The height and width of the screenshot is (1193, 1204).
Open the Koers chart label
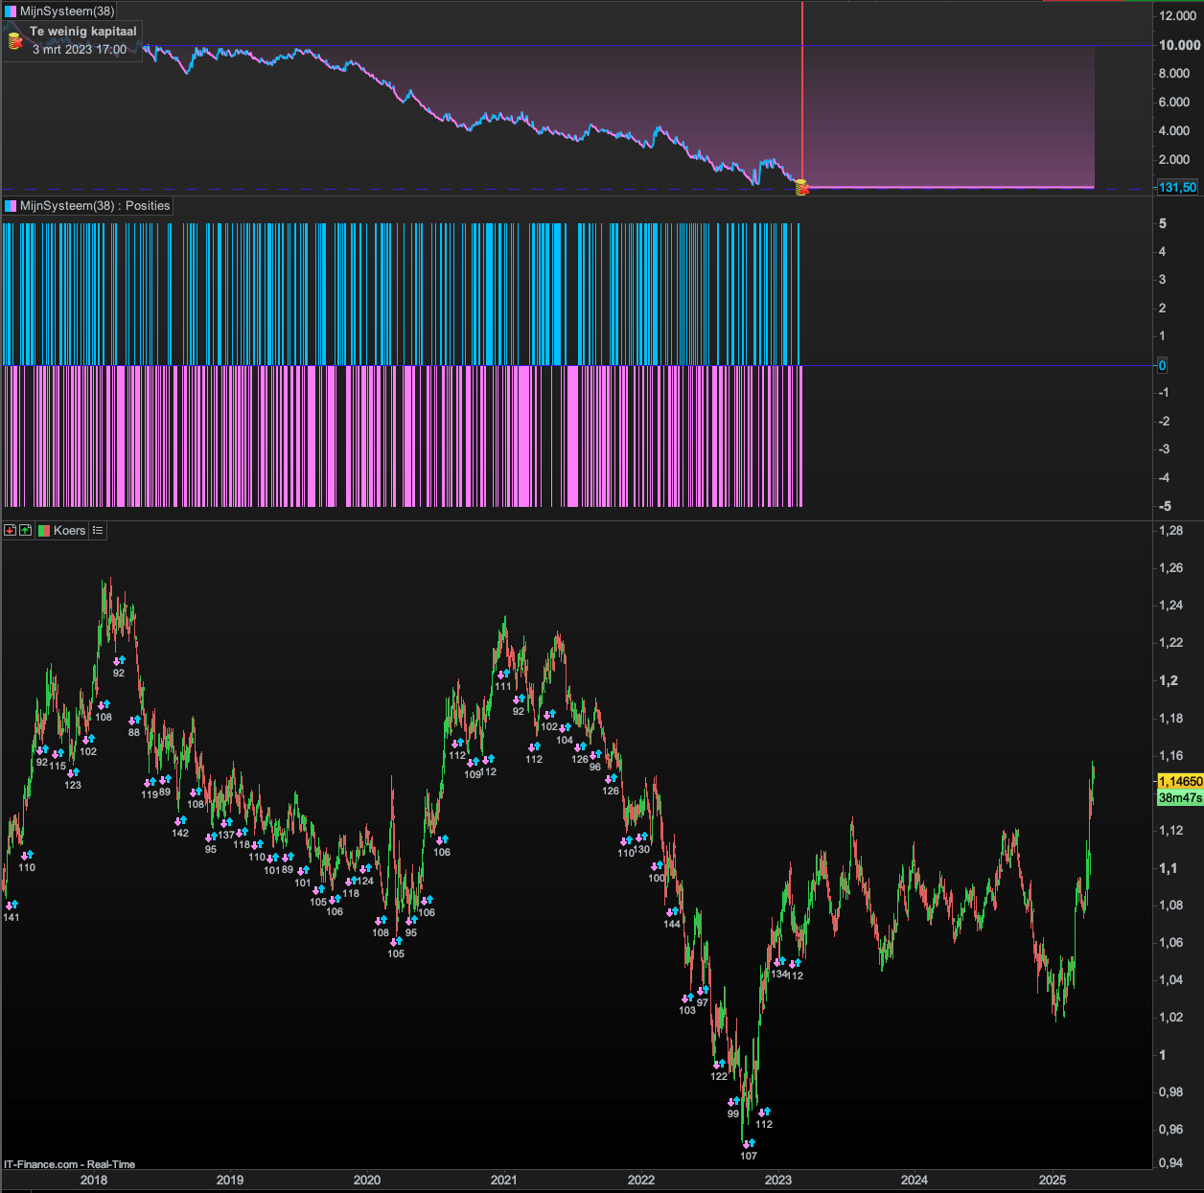[69, 530]
